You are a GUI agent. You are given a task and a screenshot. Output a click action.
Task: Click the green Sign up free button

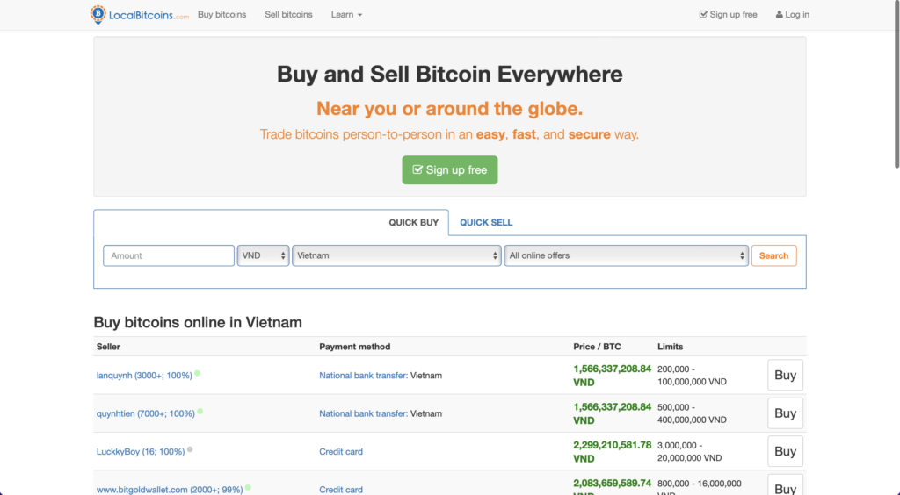click(450, 170)
